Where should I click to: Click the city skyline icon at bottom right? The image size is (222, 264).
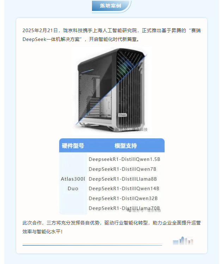pos(183,241)
